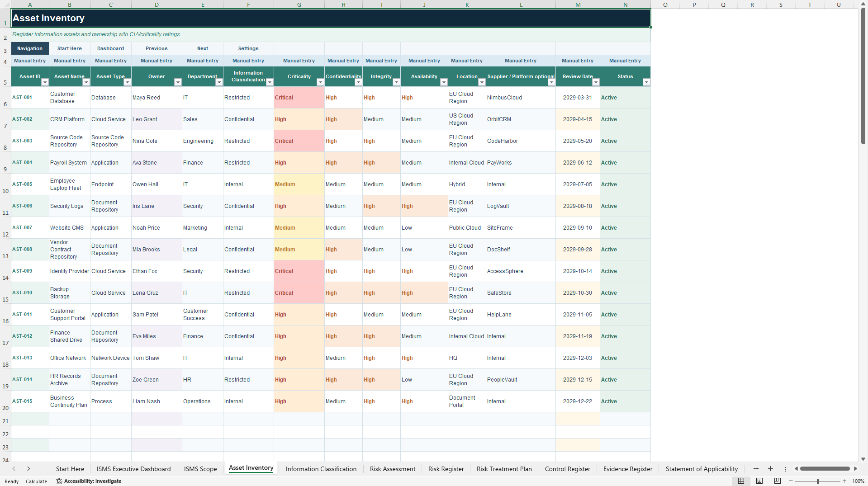The image size is (868, 486).
Task: Click horizontal scrollbar left arrow
Action: click(x=796, y=469)
